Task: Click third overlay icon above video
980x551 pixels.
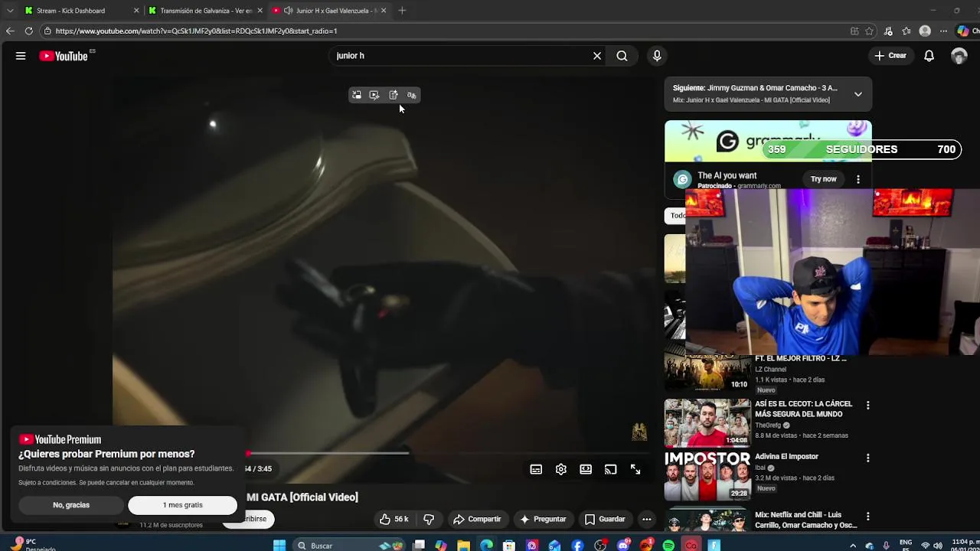Action: tap(394, 95)
